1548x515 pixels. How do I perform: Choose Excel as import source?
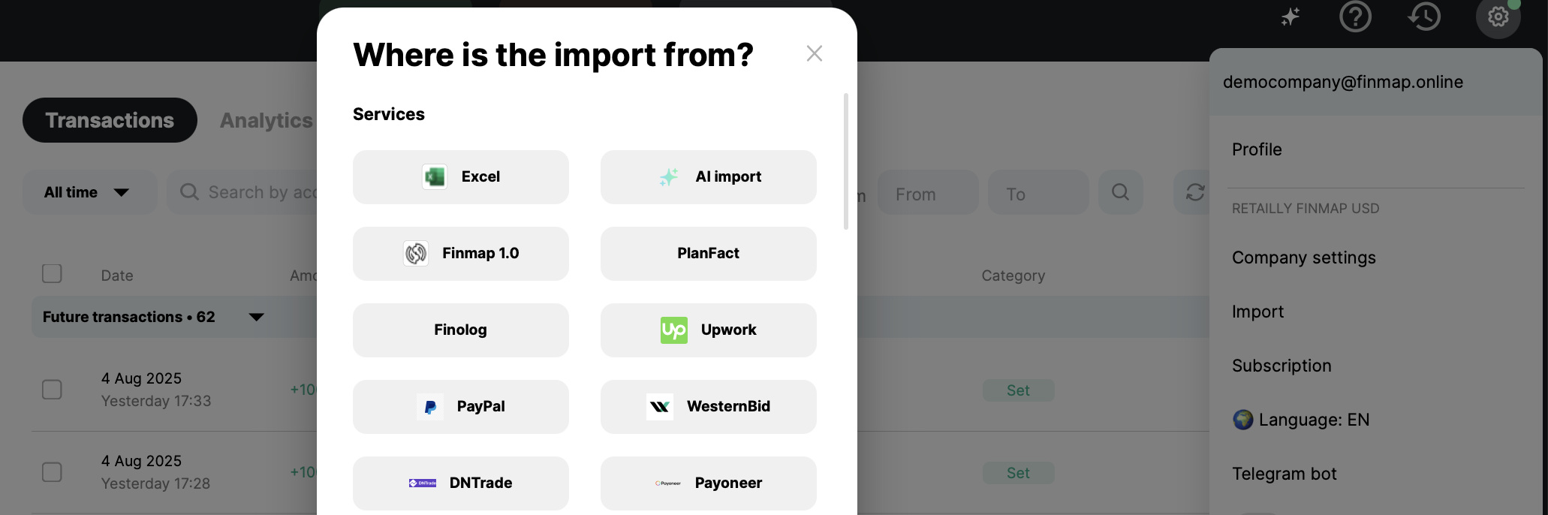coord(461,177)
